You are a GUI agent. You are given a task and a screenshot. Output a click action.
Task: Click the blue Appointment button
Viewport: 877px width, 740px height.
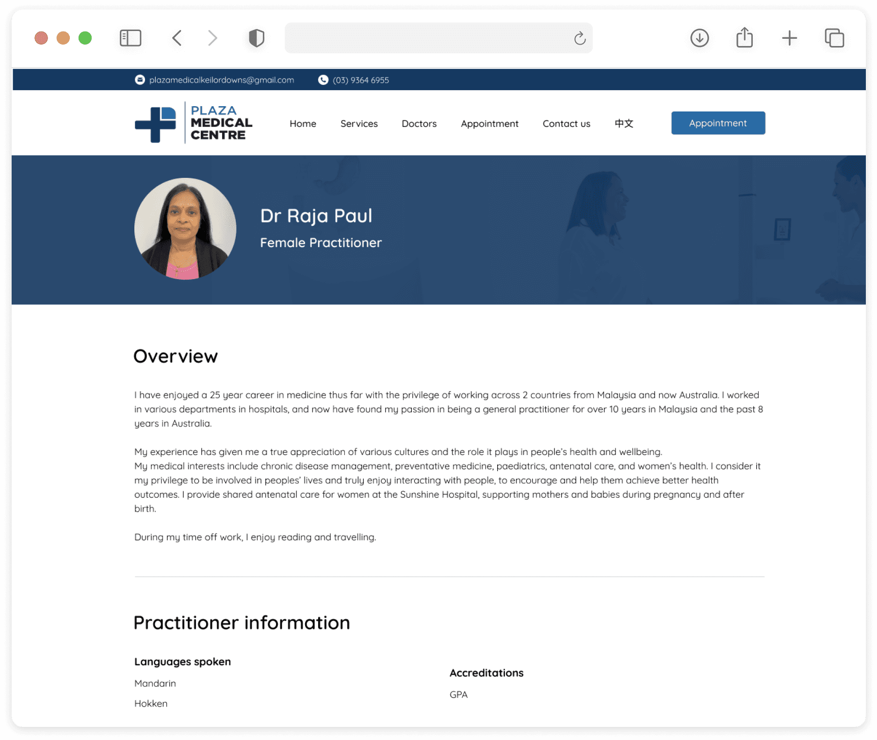point(718,123)
